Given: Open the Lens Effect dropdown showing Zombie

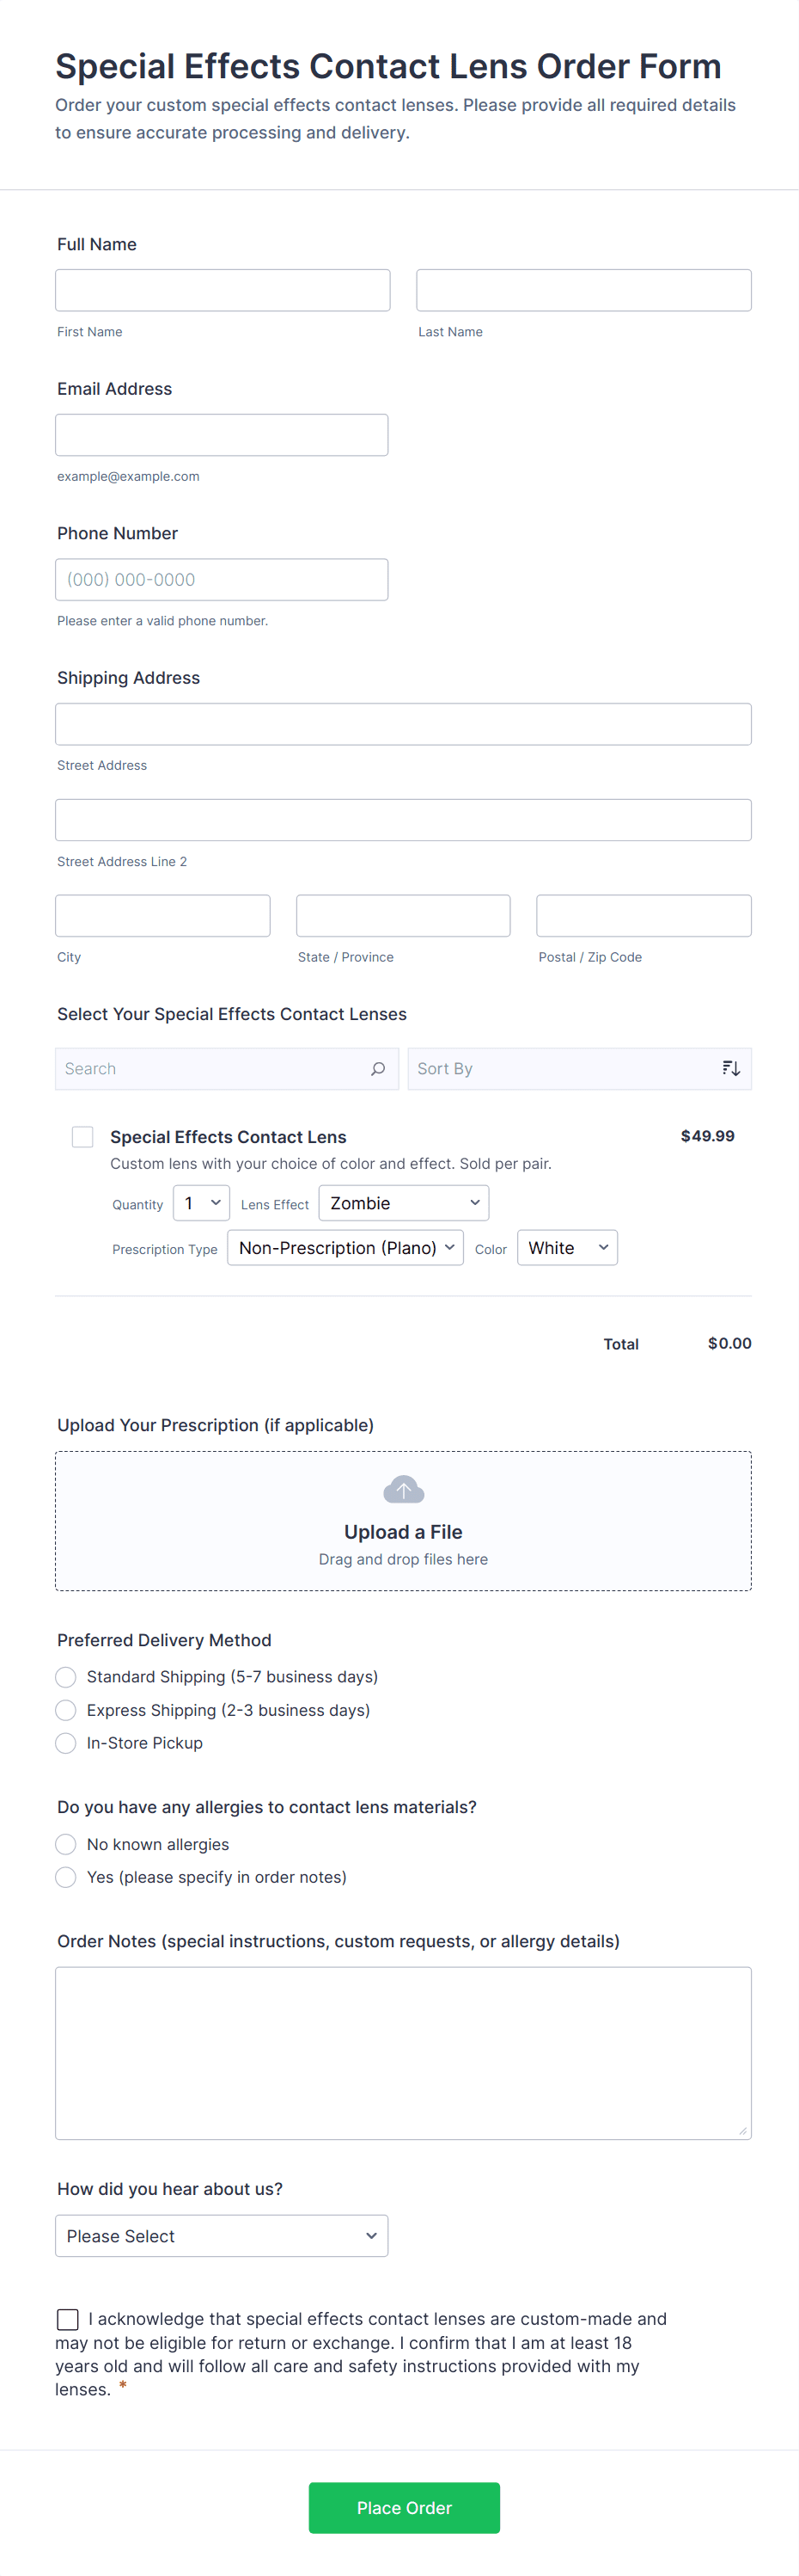Looking at the screenshot, I should [404, 1203].
